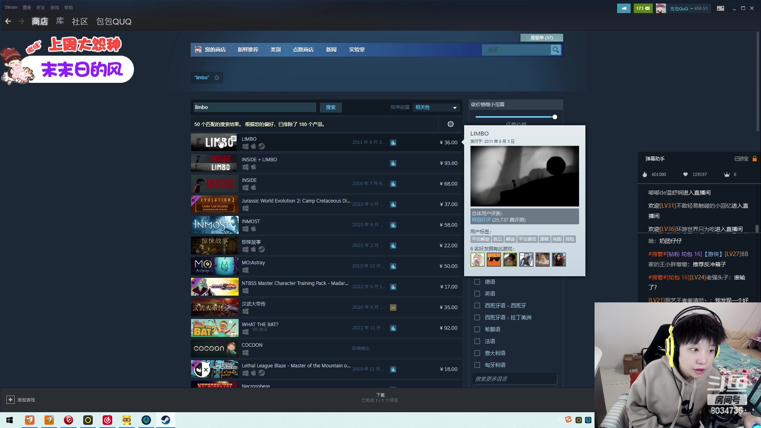This screenshot has width=761, height=428.
Task: Open NetEase Music taskbar icon
Action: [107, 420]
